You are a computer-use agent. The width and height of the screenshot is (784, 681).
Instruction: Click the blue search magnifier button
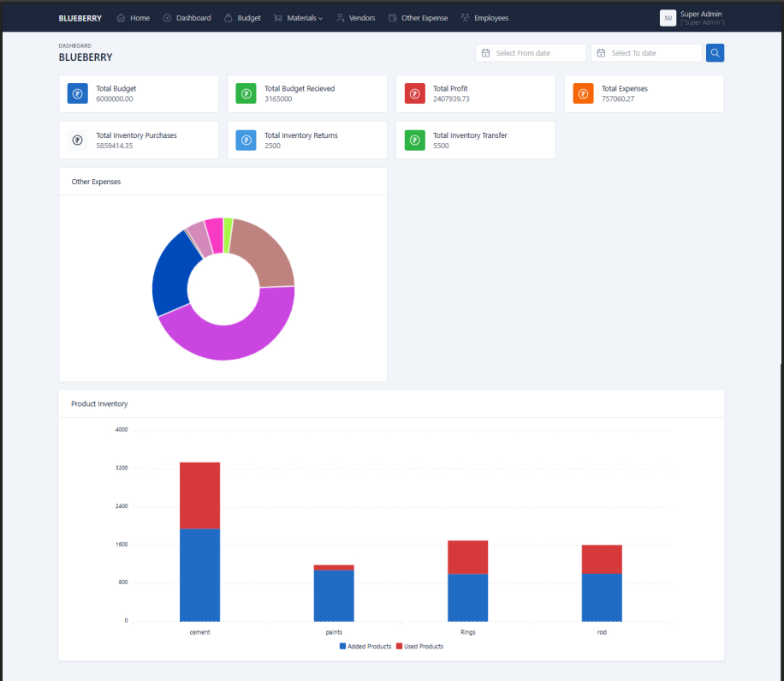tap(715, 53)
